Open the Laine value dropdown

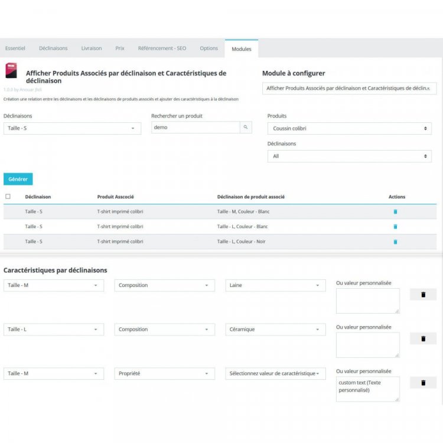275,285
